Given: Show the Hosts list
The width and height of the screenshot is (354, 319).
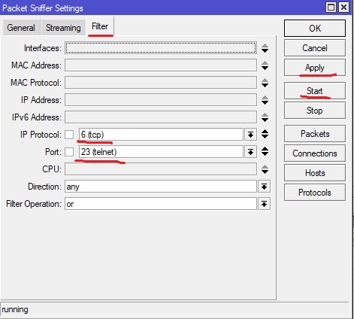Looking at the screenshot, I should pyautogui.click(x=315, y=172).
